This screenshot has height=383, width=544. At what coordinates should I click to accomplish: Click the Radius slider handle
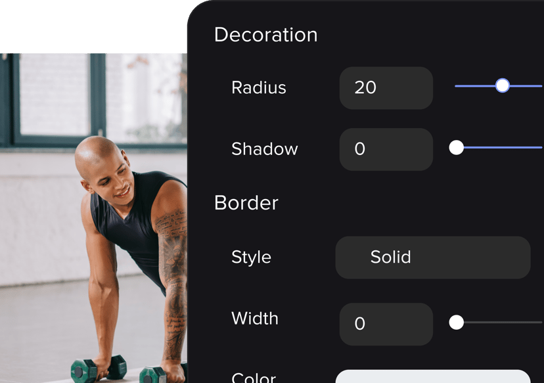tap(503, 85)
